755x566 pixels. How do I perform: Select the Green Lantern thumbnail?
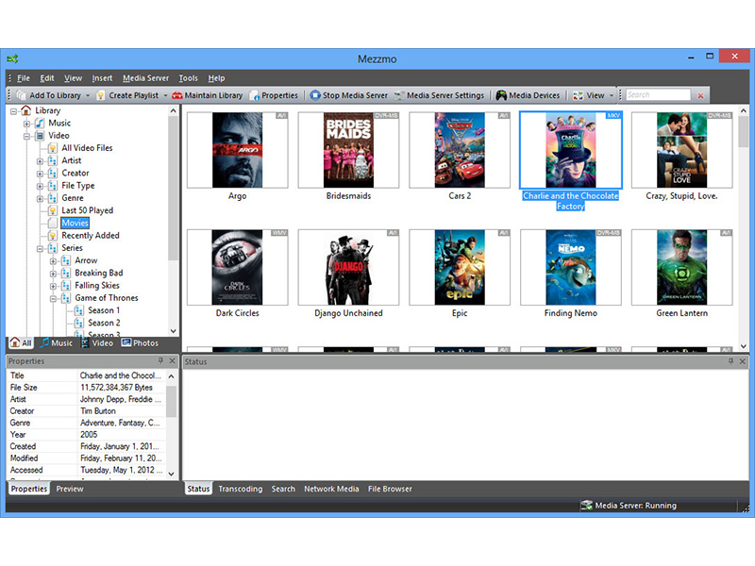pyautogui.click(x=681, y=267)
